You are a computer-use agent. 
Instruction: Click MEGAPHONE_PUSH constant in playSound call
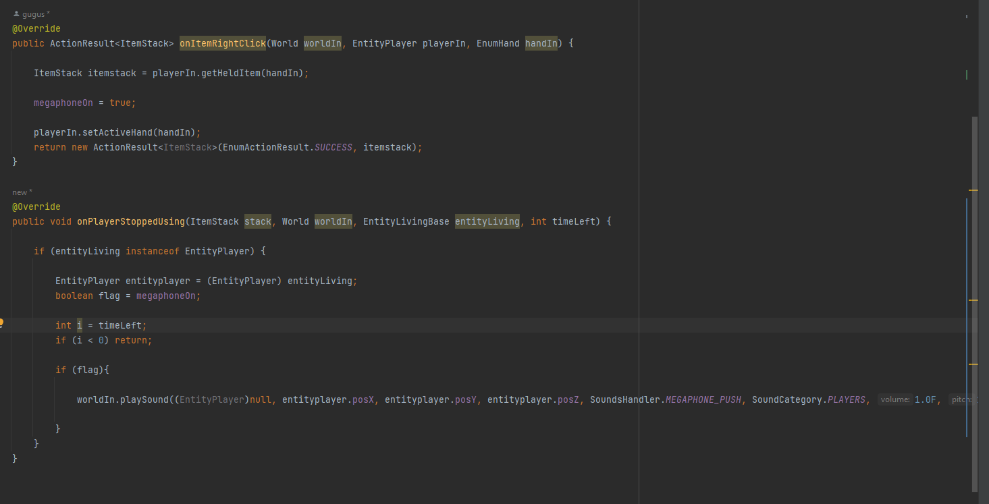pos(703,399)
